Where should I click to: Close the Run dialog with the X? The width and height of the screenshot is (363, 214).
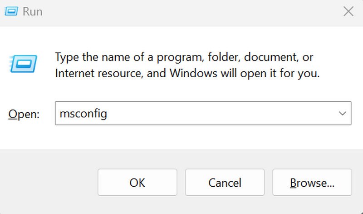[348, 12]
